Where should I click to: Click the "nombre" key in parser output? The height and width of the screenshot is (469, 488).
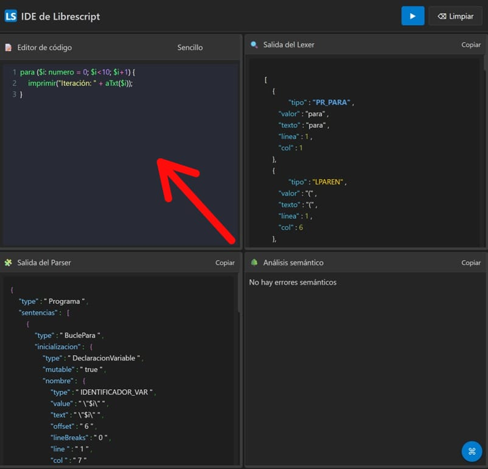(58, 381)
